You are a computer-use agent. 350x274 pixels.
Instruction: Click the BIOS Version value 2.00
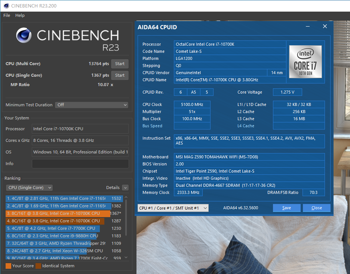click(x=249, y=164)
